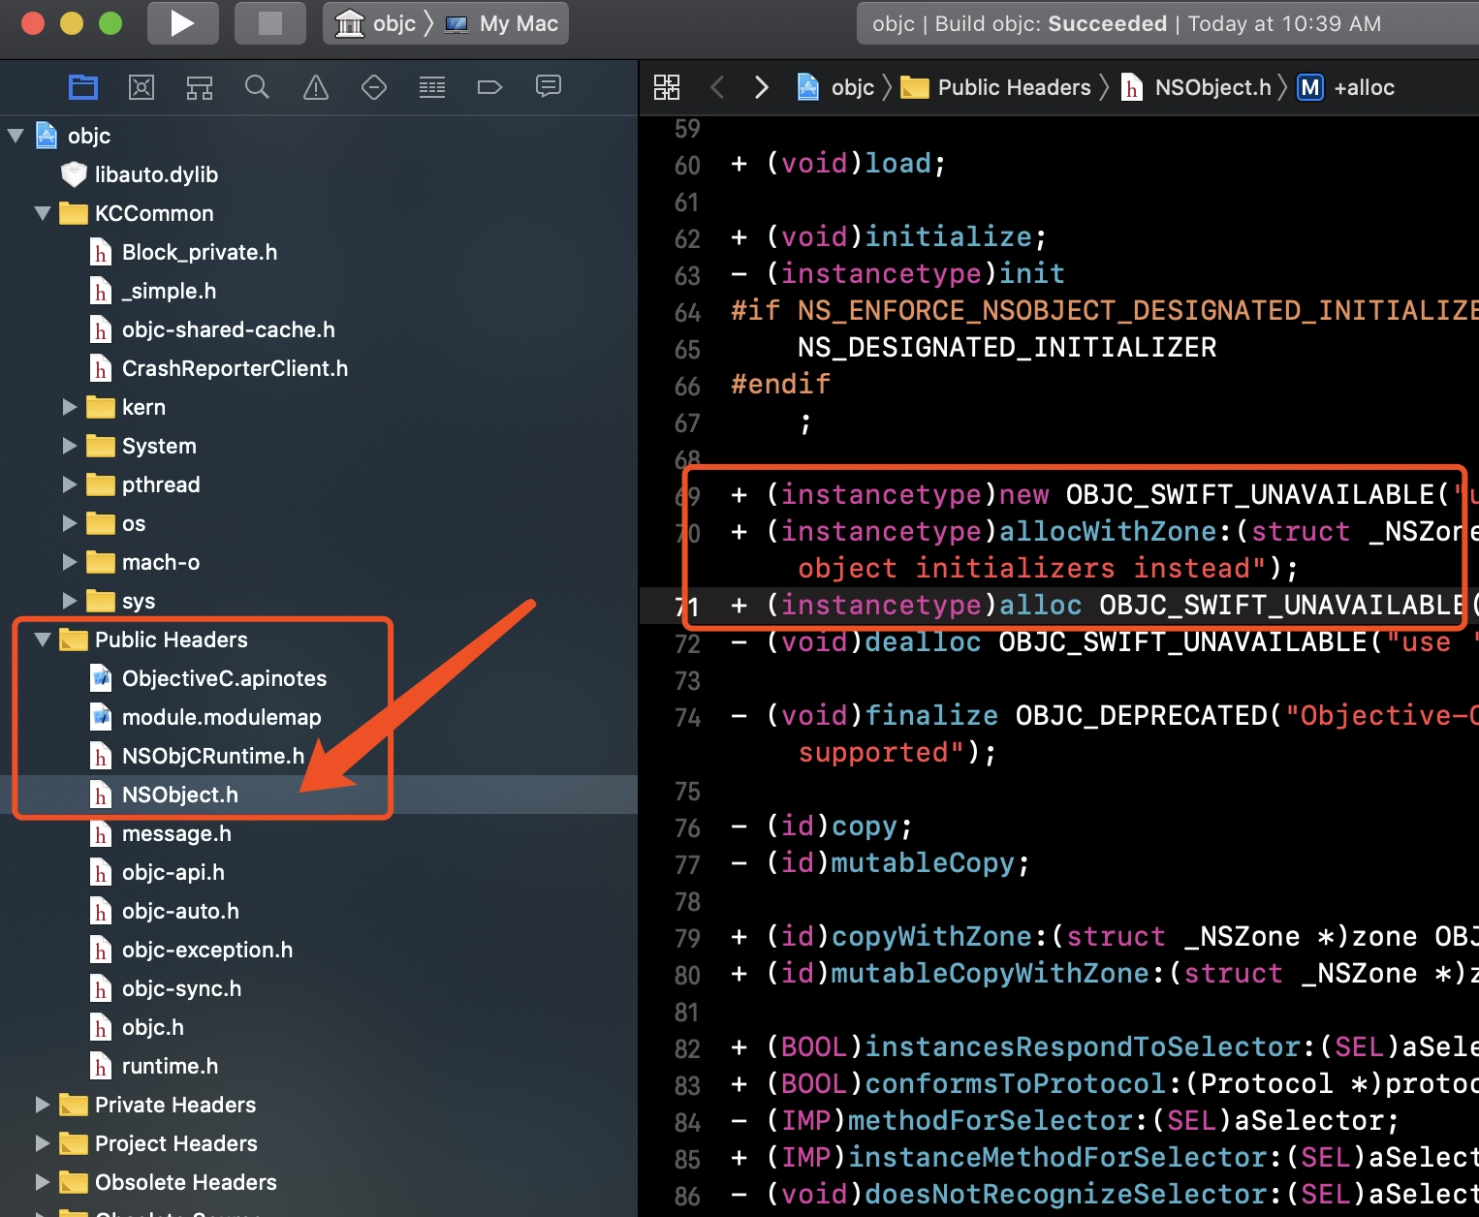Screen dimensions: 1479x1217
Task: Open objc-shared-cache.h file
Action: pos(319,329)
